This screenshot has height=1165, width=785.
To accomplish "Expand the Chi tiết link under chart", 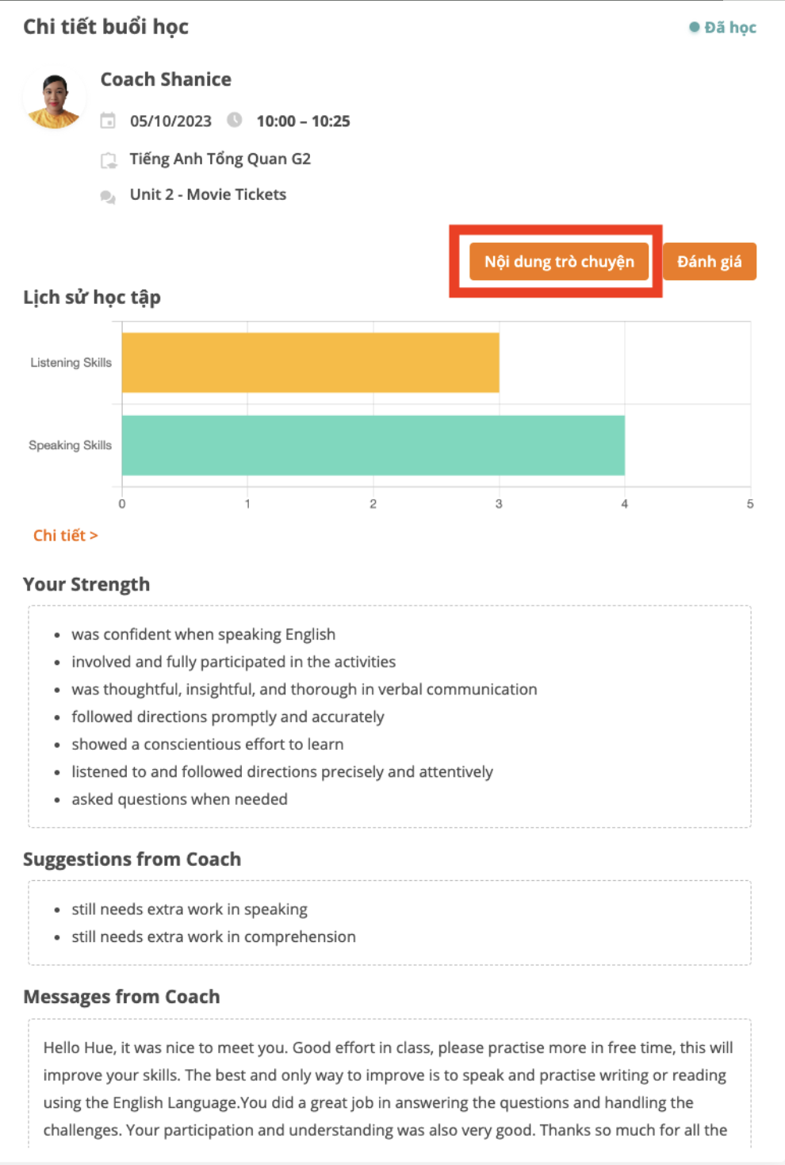I will point(66,536).
